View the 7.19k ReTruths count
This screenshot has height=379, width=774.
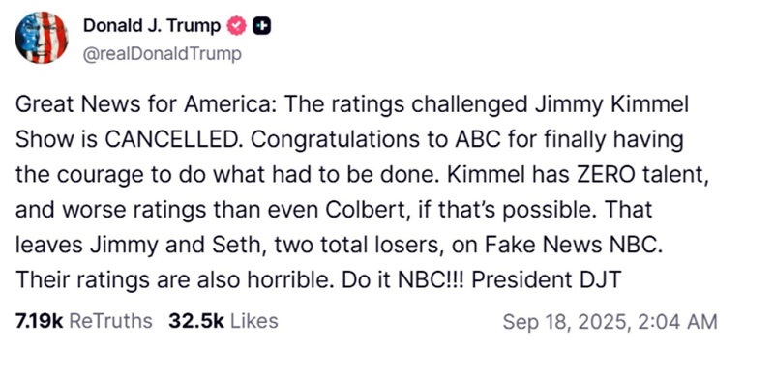39,321
